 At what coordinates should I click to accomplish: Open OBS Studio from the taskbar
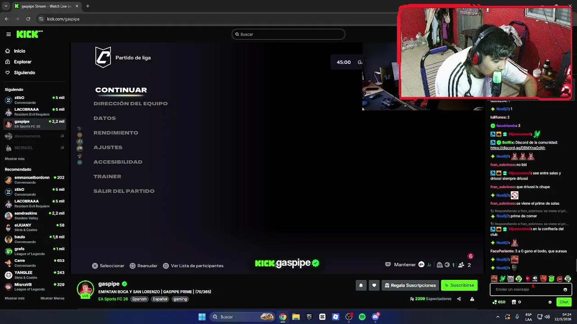(349, 317)
